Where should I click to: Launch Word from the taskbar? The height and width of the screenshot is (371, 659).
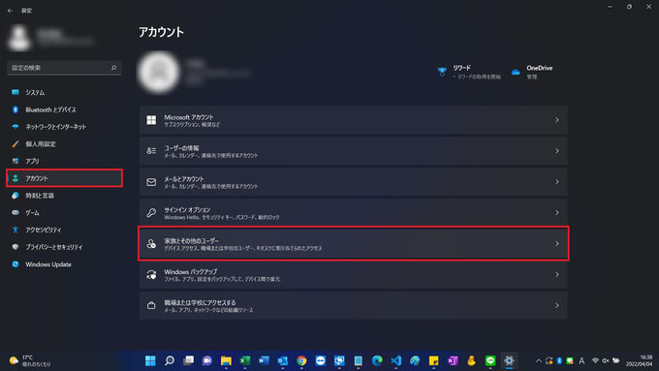click(x=264, y=360)
